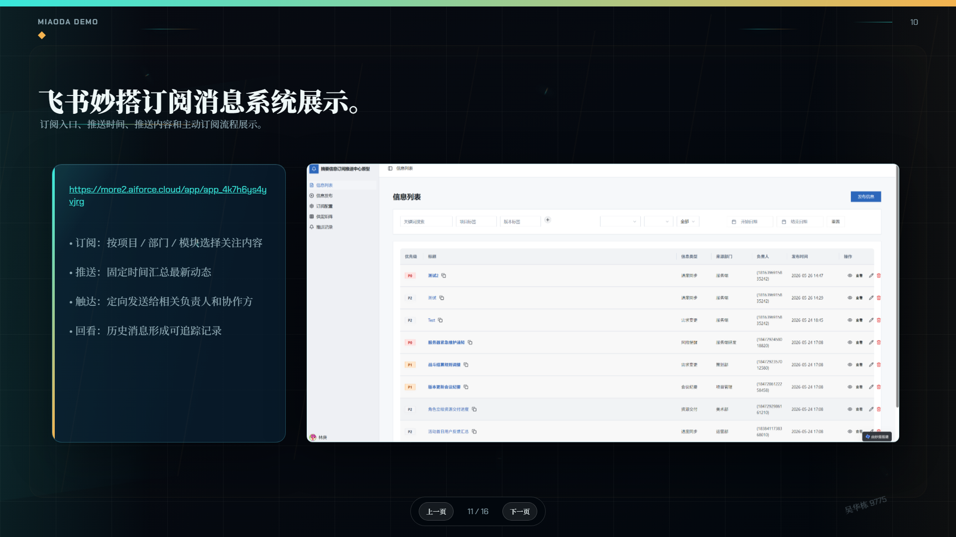Image resolution: width=956 pixels, height=537 pixels.
Task: Open the aiforce.cloud app hyperlink
Action: tap(168, 195)
